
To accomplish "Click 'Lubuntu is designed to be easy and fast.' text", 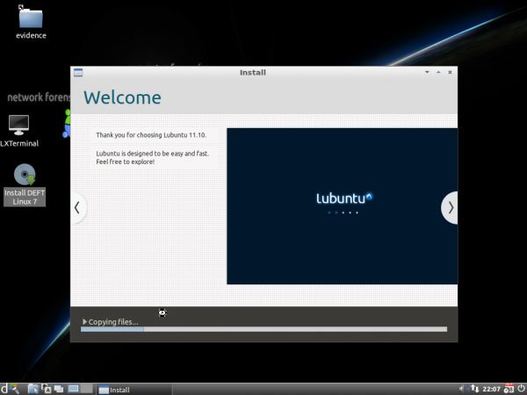I will click(x=152, y=154).
